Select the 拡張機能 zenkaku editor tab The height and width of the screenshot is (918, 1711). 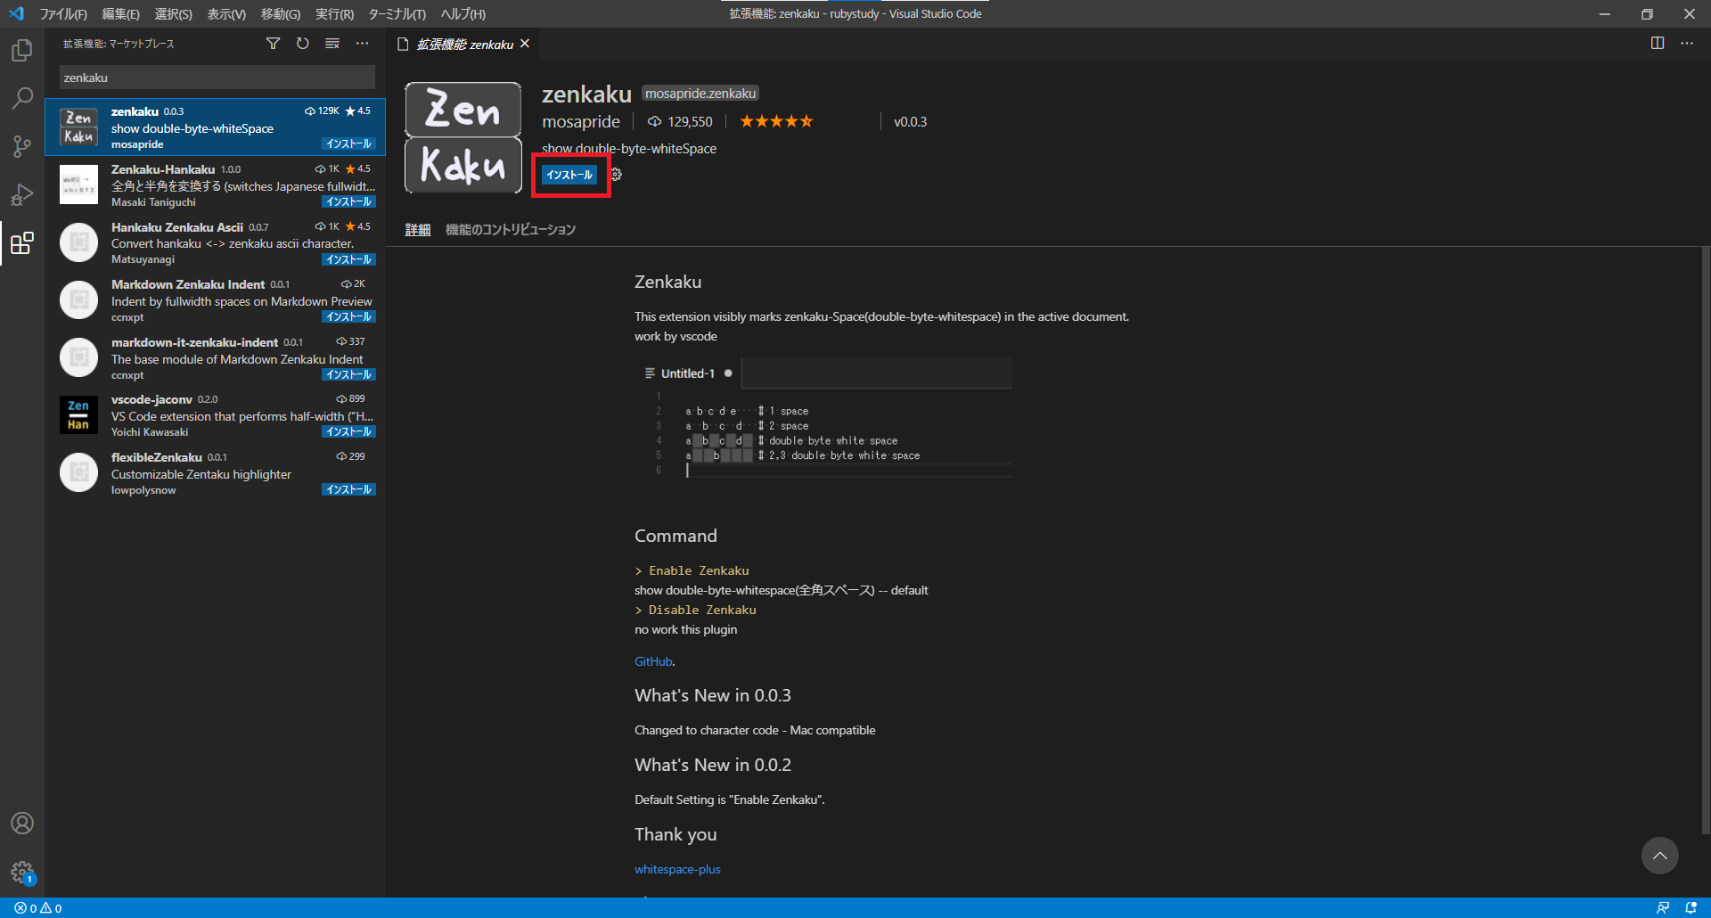[464, 44]
